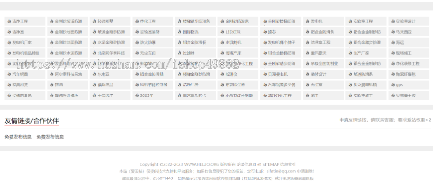The height and width of the screenshot is (190, 433).
Task: Click the flame icon next to 2023年
Action: point(137,96)
